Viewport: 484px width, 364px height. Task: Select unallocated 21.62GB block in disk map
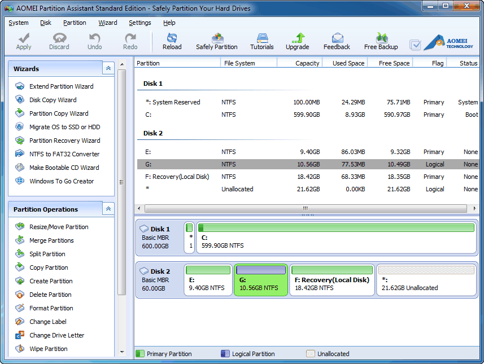coord(426,280)
